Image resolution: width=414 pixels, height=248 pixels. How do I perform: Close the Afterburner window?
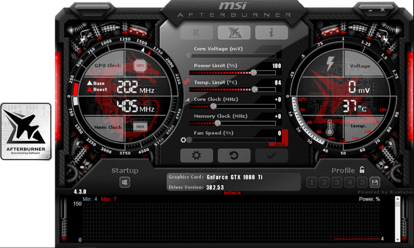382,9
